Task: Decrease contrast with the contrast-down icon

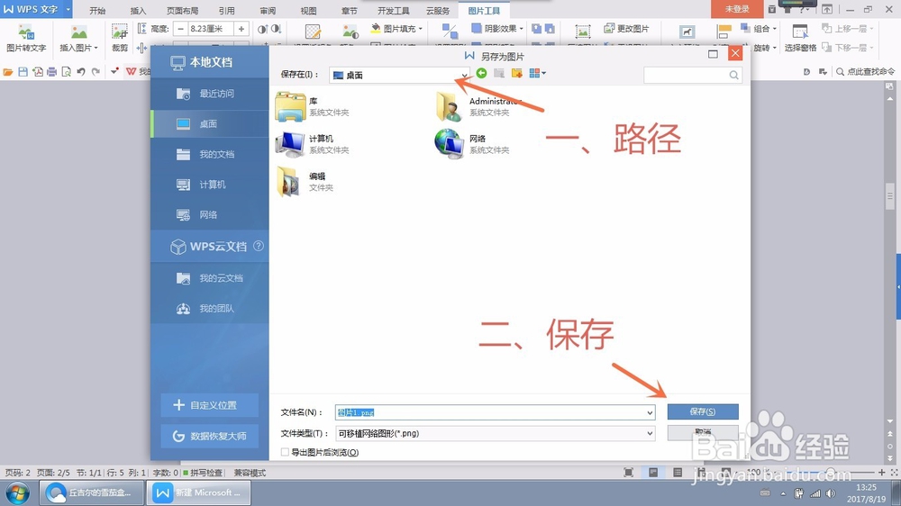Action: point(276,29)
